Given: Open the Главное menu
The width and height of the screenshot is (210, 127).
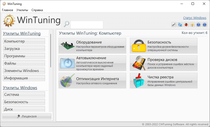Looking at the screenshot, I should point(8,10).
